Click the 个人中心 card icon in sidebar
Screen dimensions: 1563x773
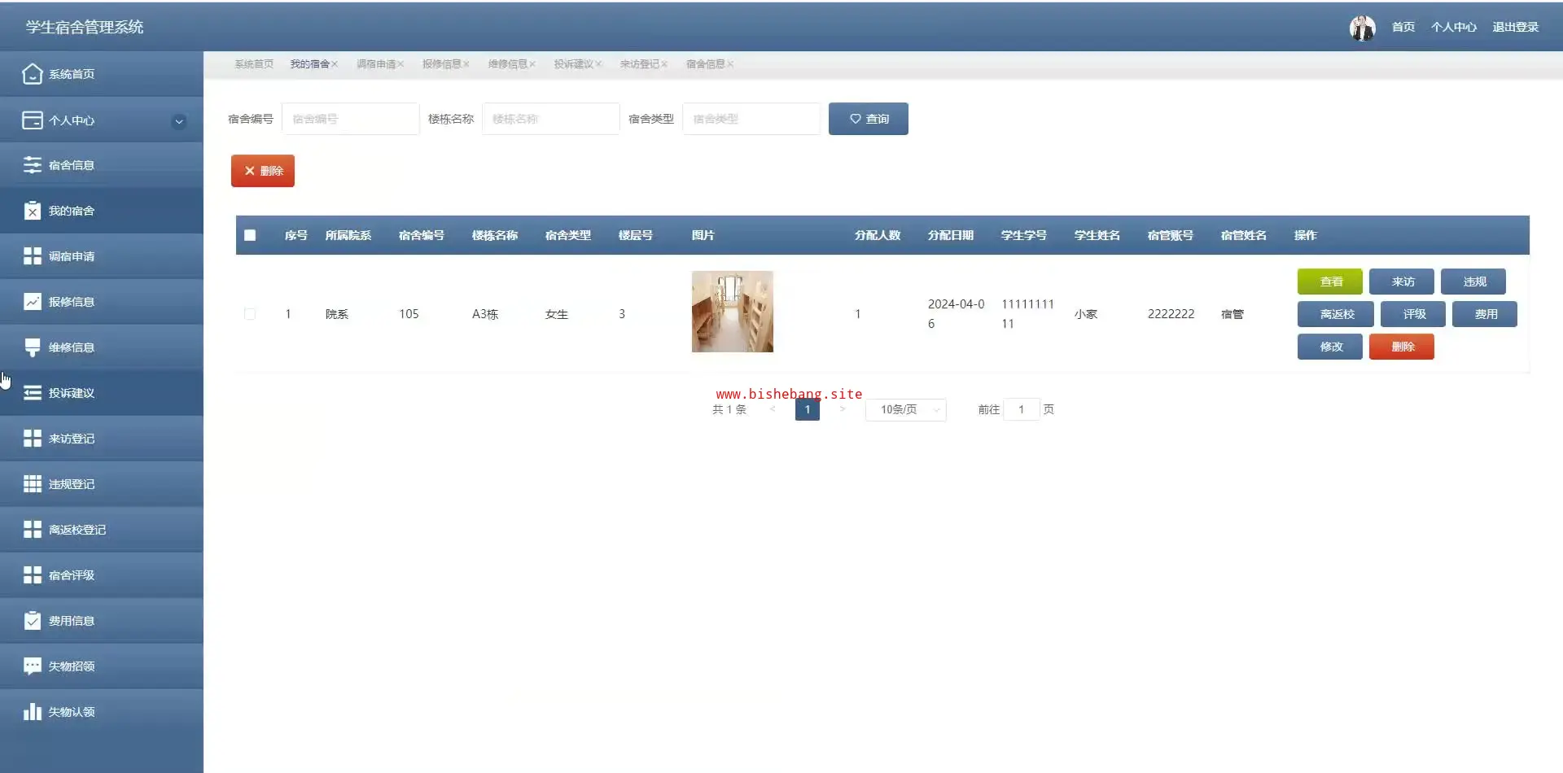[32, 120]
